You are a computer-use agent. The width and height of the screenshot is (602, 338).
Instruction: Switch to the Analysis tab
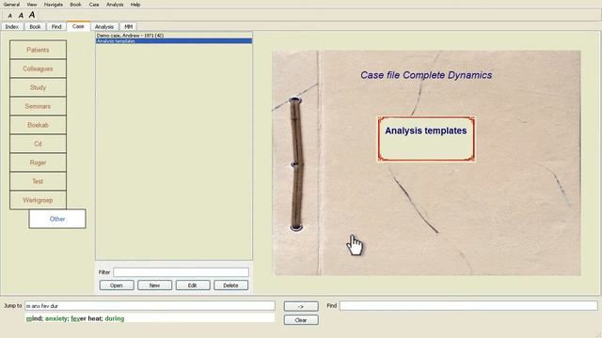click(104, 27)
